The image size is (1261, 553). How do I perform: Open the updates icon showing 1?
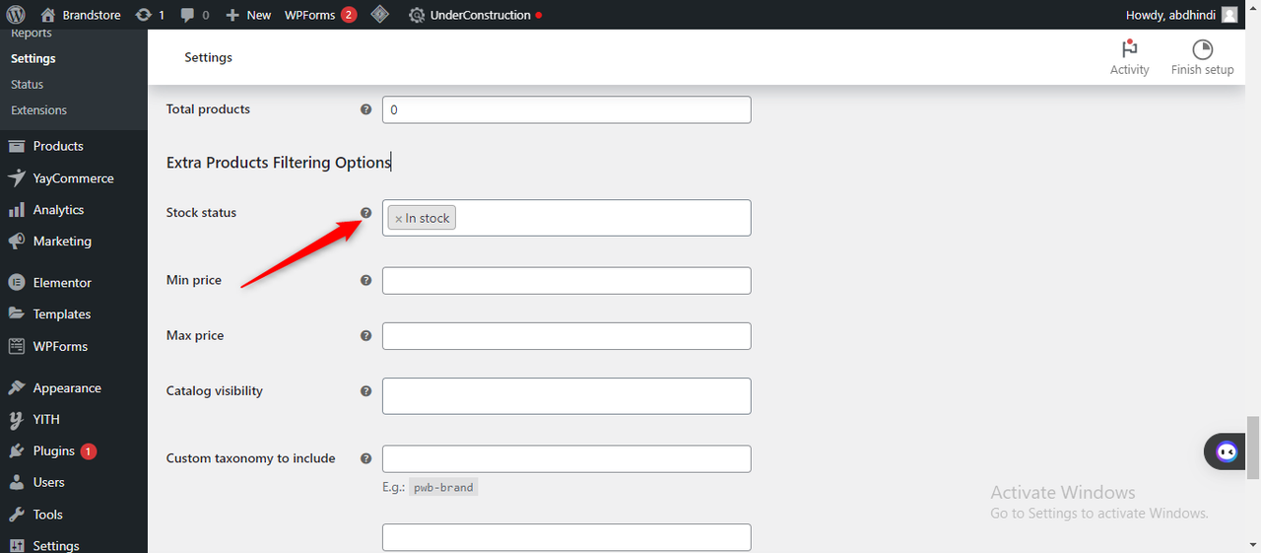click(150, 15)
